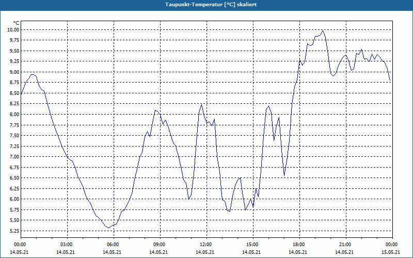Click the '°C' unit label on the y-axis
Viewport: 413px width, 258px height.
(x=17, y=23)
